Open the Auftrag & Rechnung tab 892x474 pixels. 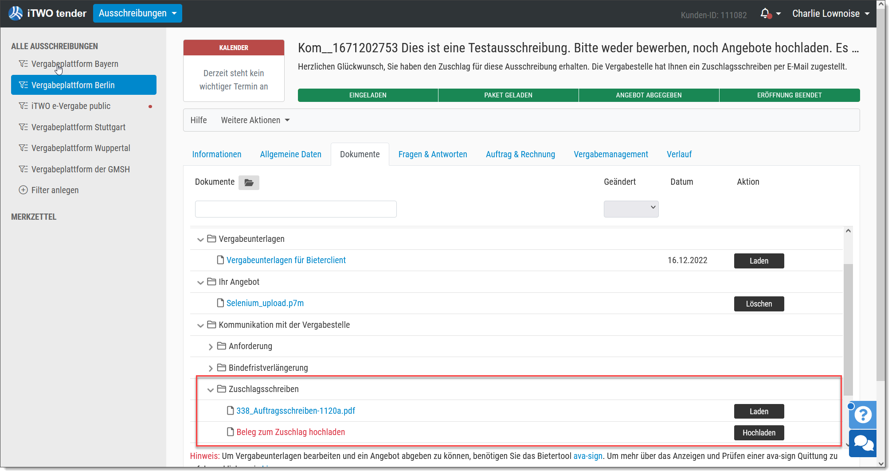(520, 154)
